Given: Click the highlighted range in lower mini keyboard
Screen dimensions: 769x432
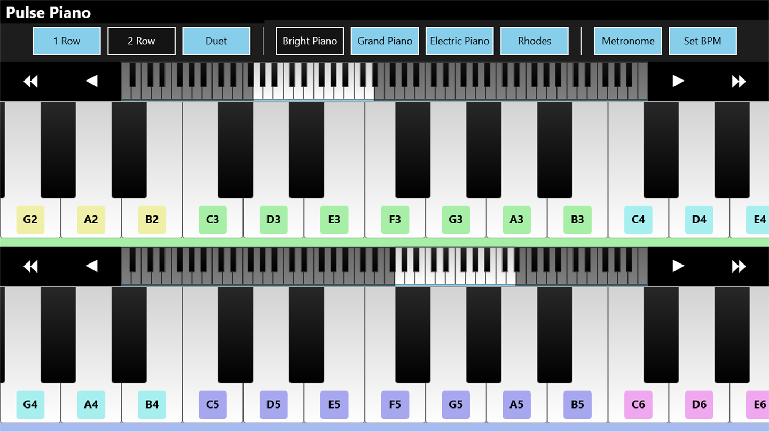Looking at the screenshot, I should [456, 266].
